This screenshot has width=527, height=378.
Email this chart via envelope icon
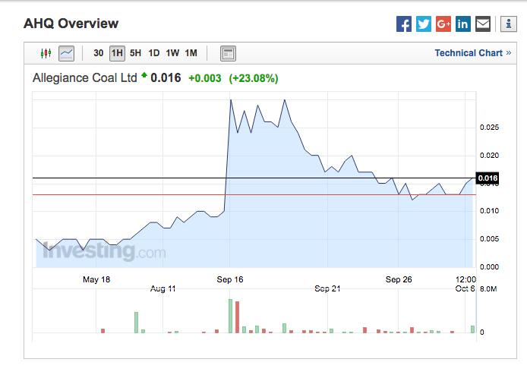483,24
